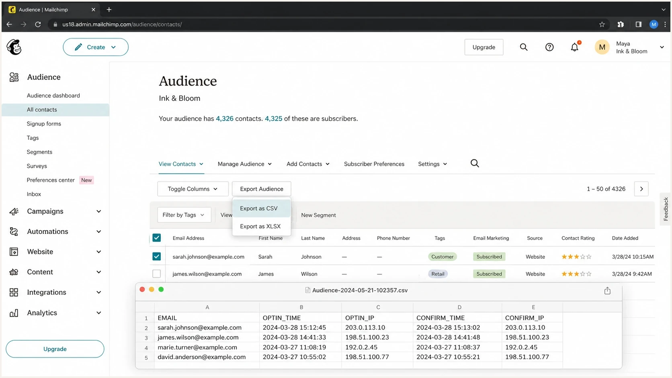Open the Filter by Tags dropdown
This screenshot has width=672, height=378.
point(184,215)
